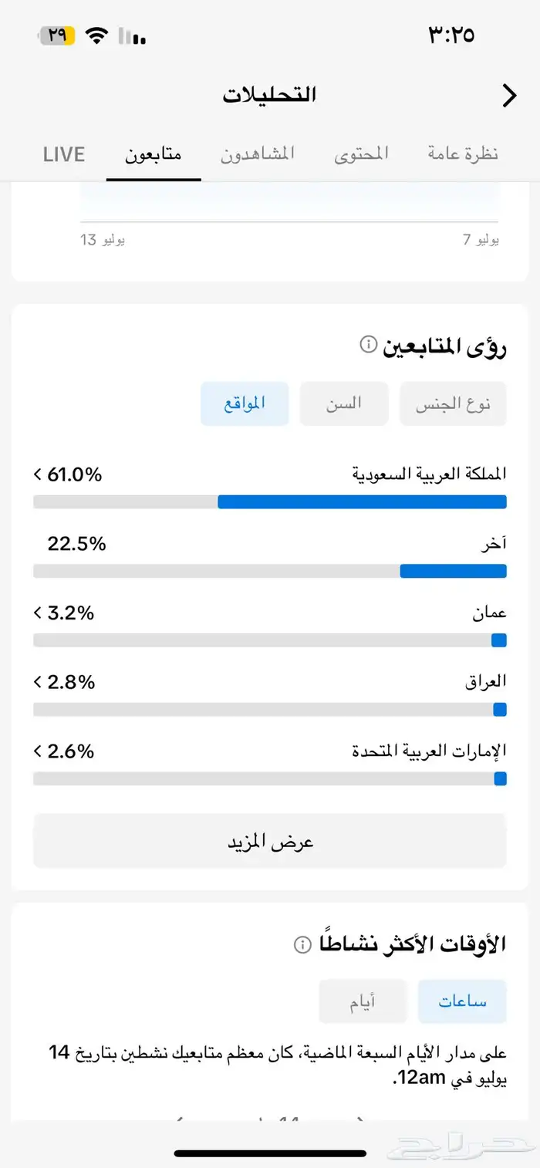Tap the cellular signal bars icon
The height and width of the screenshot is (1168, 540).
coord(133,35)
